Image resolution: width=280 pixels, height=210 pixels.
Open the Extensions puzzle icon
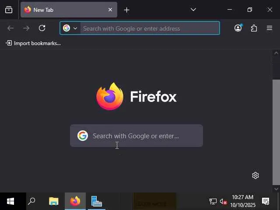pos(254,28)
